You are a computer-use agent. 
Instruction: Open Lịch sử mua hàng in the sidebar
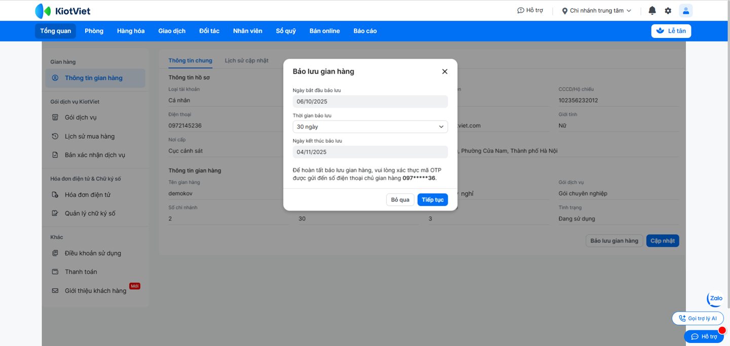[x=89, y=136]
